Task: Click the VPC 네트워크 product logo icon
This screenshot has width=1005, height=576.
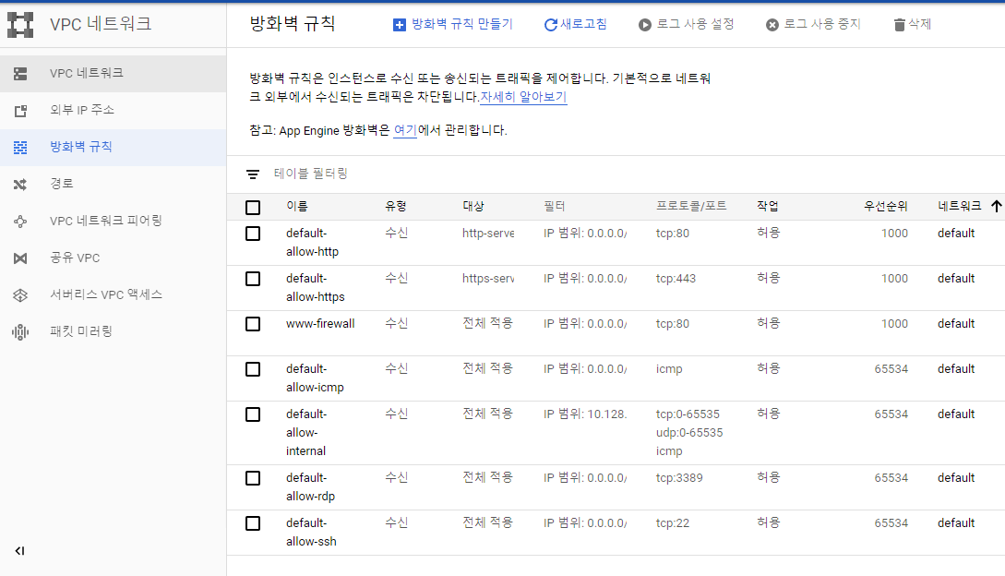Action: click(x=20, y=24)
